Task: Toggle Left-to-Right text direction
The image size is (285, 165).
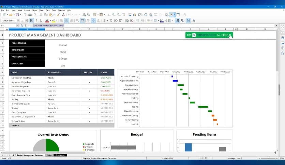Action: (177, 21)
